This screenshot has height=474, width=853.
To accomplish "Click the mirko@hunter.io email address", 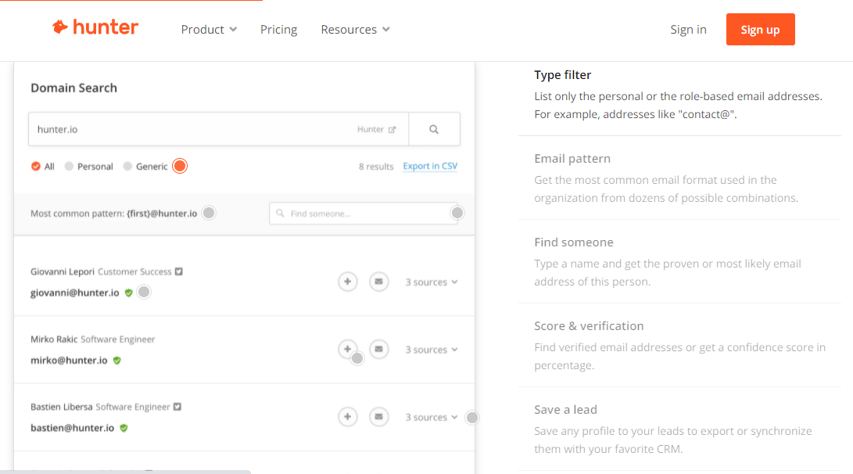I will coord(69,361).
